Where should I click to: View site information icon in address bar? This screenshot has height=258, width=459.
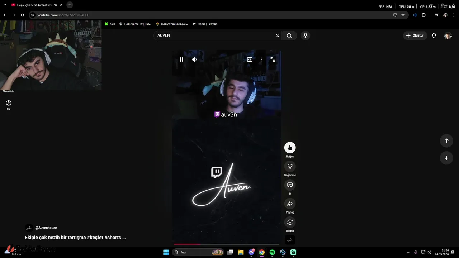pos(33,15)
